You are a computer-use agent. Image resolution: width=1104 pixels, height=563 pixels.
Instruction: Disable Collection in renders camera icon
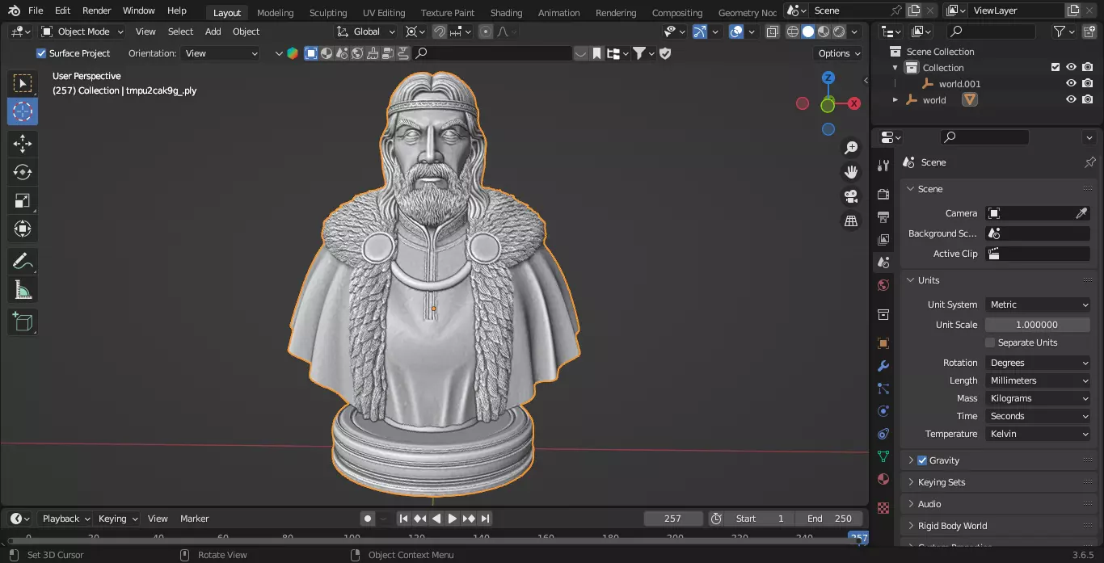(x=1088, y=68)
